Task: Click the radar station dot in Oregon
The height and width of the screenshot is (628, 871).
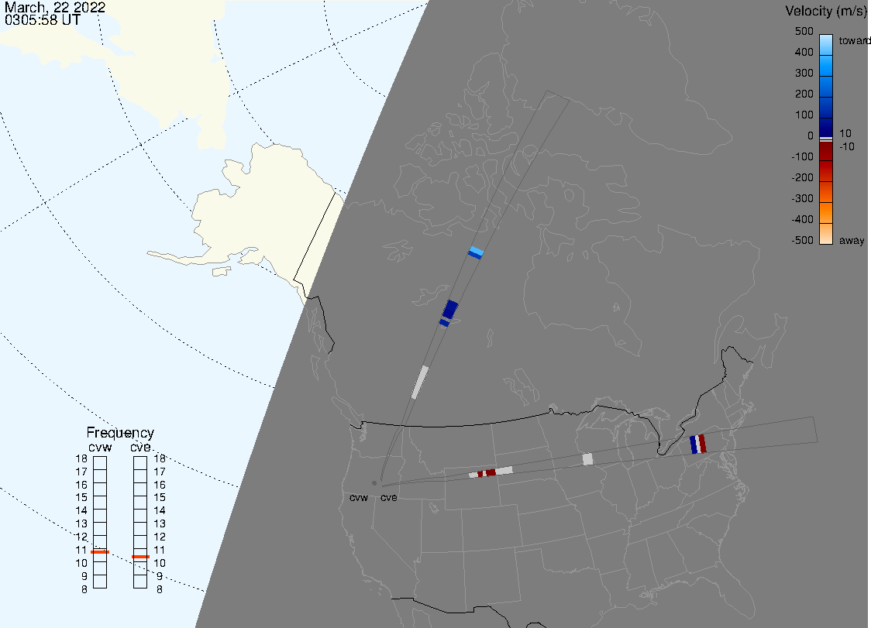Action: pyautogui.click(x=374, y=483)
